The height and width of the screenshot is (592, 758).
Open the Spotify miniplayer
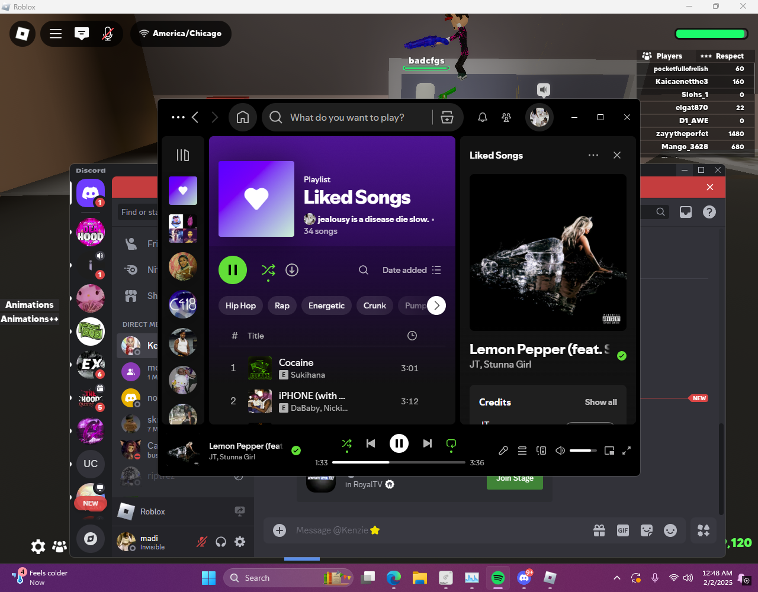click(x=609, y=451)
